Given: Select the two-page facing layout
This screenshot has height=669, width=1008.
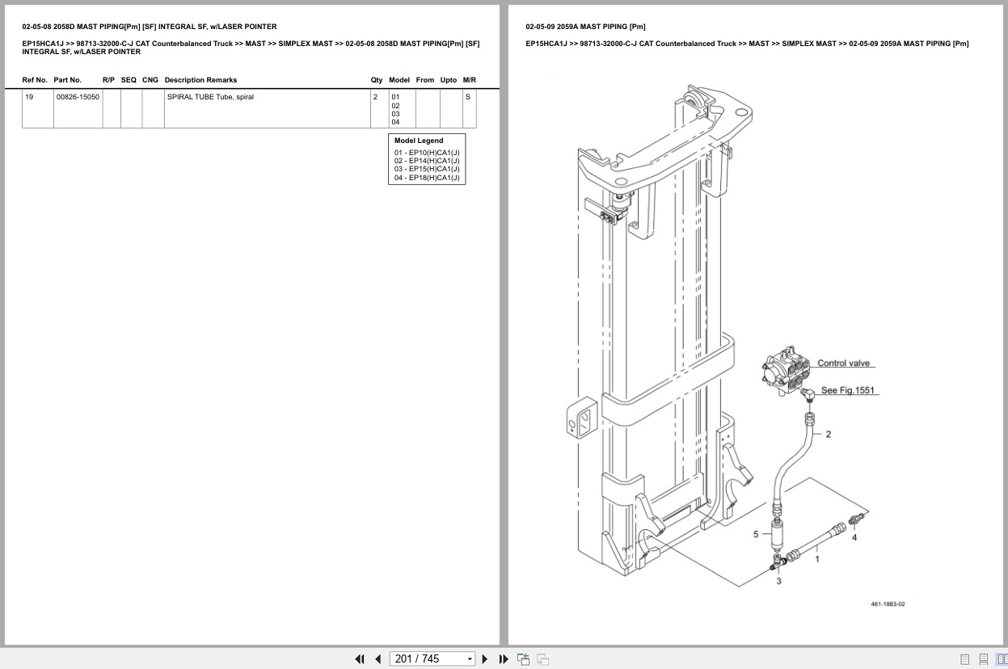Looking at the screenshot, I should [x=1002, y=659].
